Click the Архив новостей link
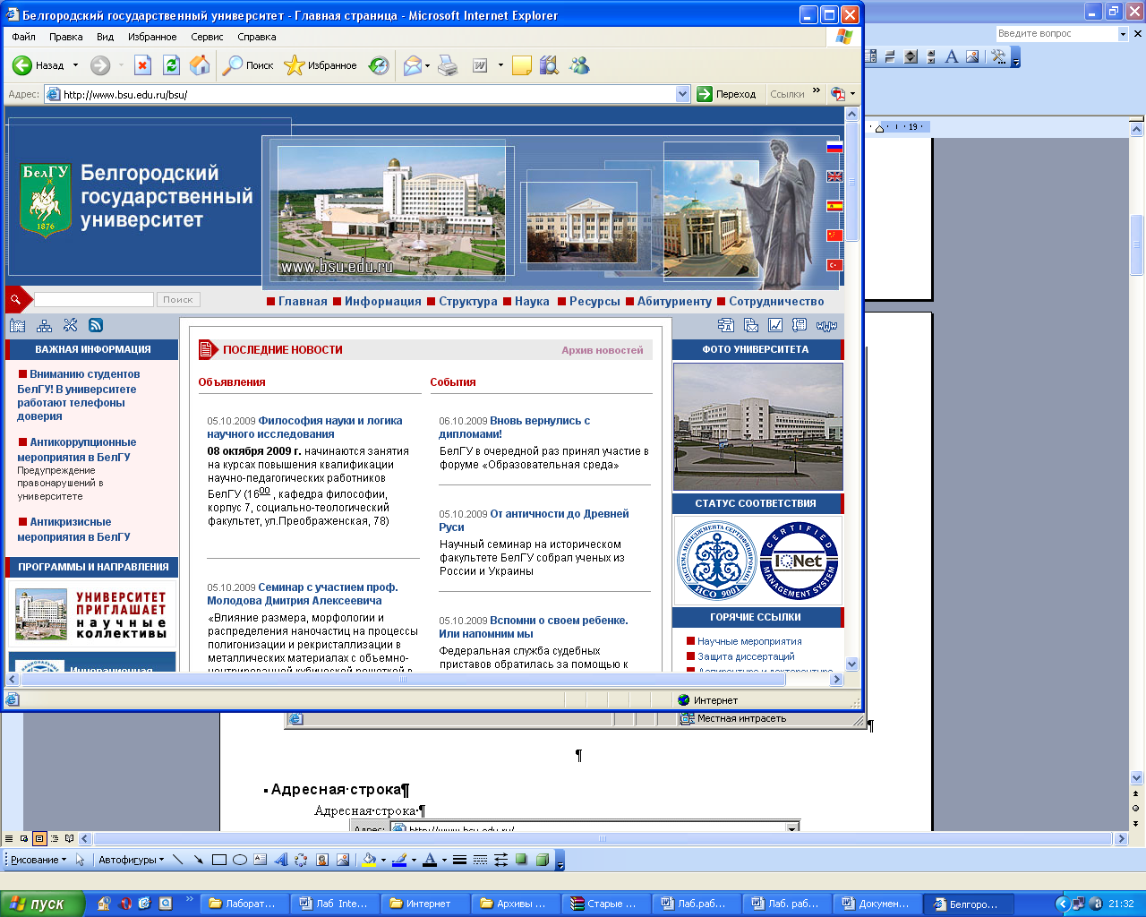The width and height of the screenshot is (1146, 917). (x=603, y=350)
